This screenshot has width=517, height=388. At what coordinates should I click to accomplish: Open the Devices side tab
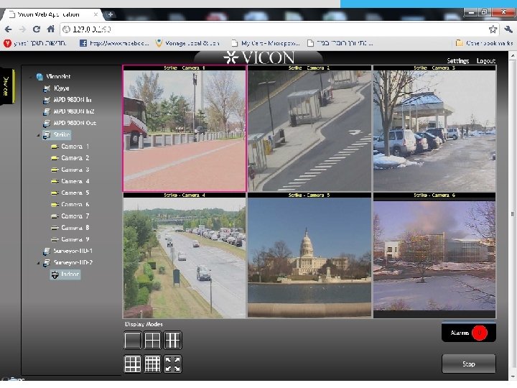(6, 86)
